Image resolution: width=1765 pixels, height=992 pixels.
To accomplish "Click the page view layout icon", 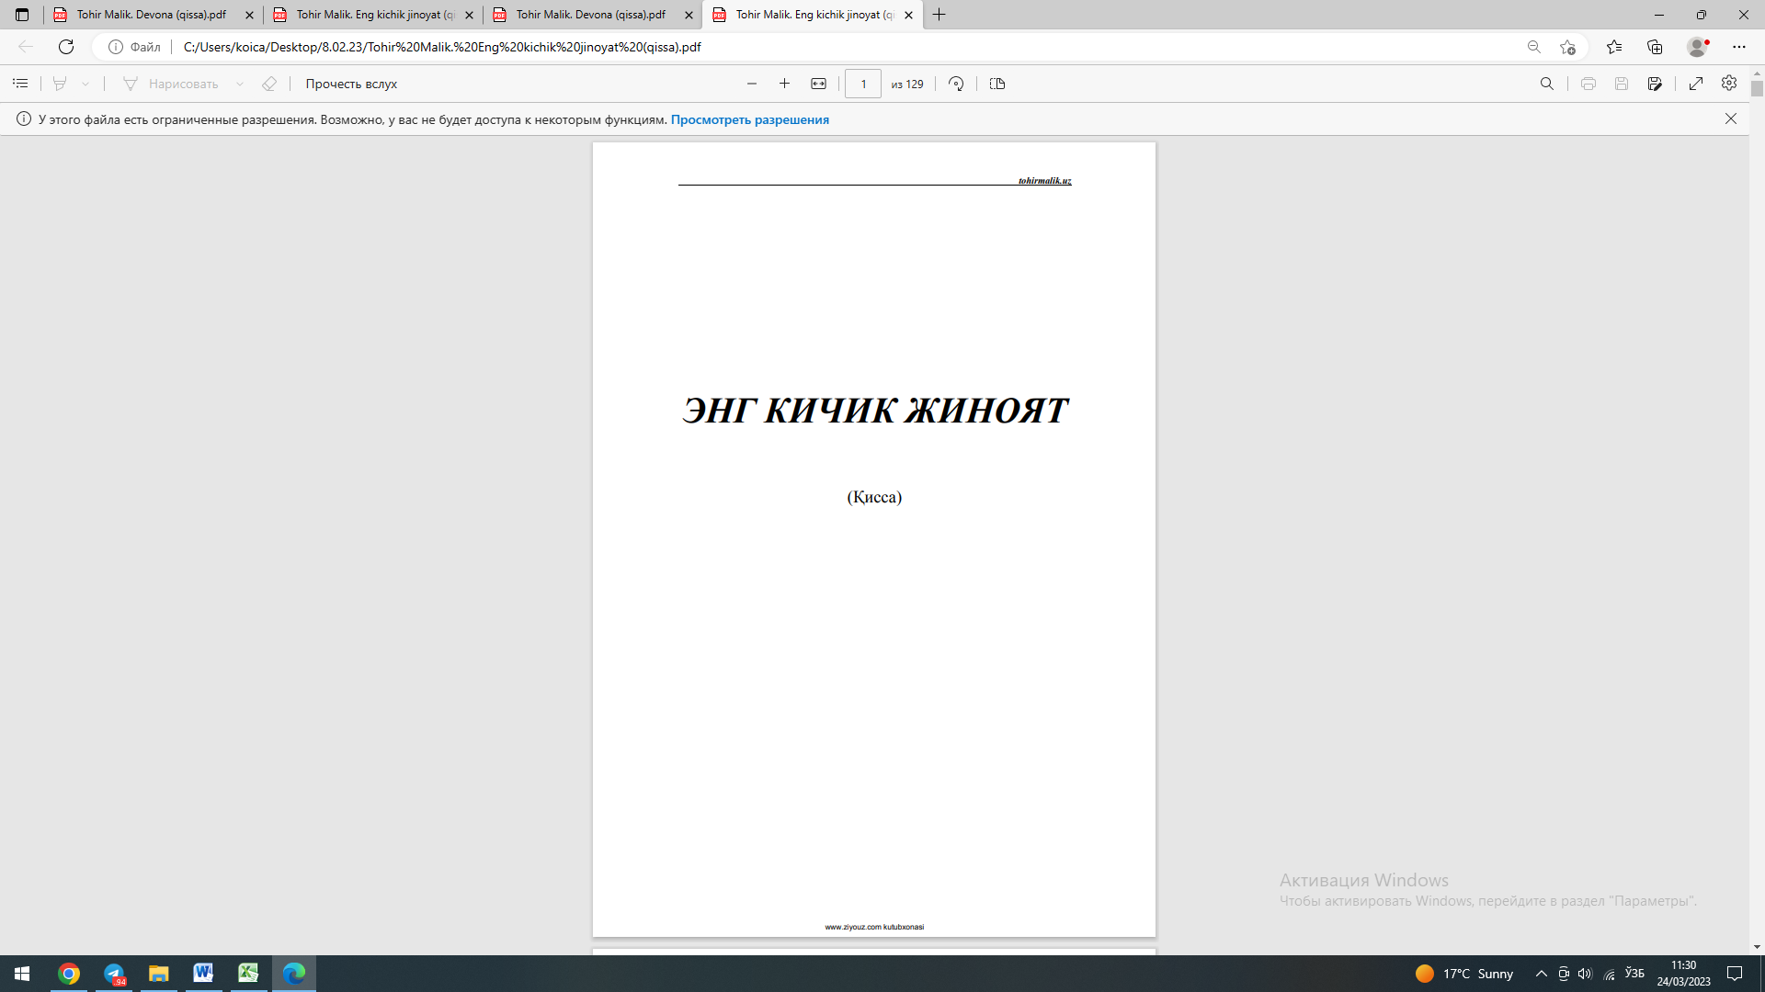I will coord(997,84).
